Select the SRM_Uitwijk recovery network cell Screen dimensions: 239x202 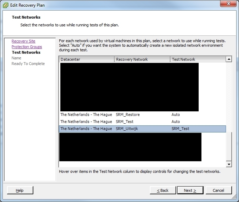pyautogui.click(x=127, y=129)
